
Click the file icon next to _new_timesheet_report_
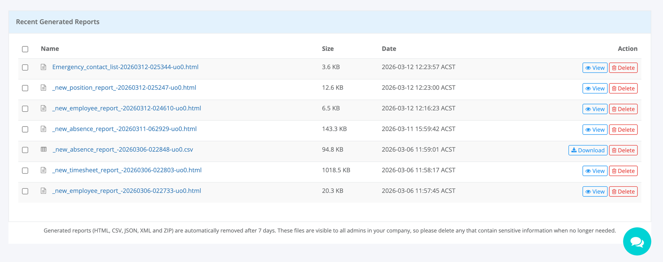coord(43,170)
